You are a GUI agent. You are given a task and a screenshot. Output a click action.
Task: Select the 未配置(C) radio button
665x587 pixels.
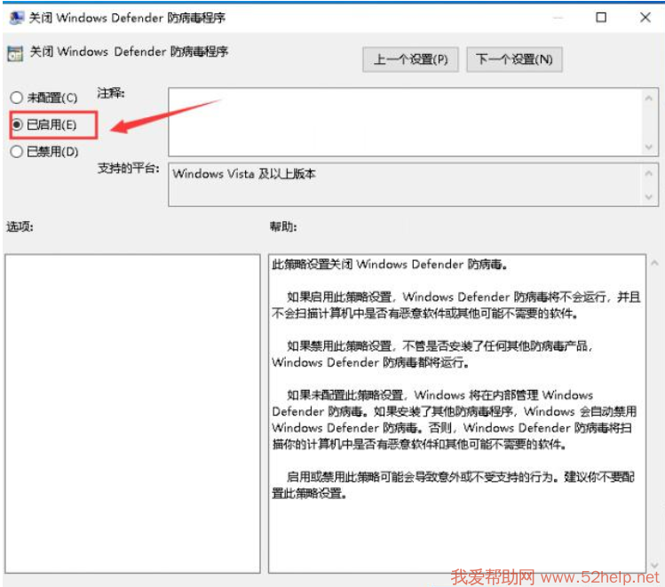[17, 98]
